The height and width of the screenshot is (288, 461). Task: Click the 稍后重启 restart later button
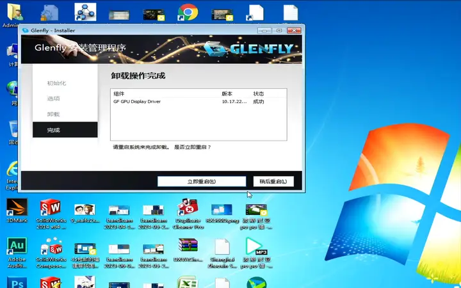coord(273,181)
